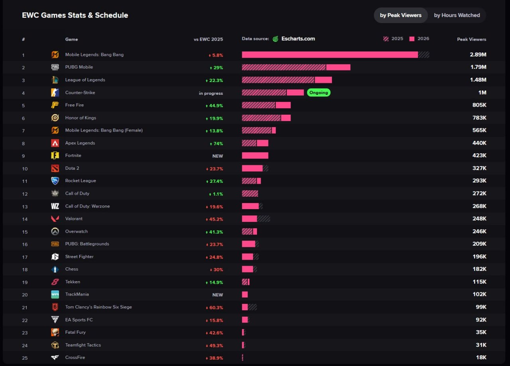Viewport: 510px width, 366px height.
Task: Click the Chess game icon
Action: point(55,269)
